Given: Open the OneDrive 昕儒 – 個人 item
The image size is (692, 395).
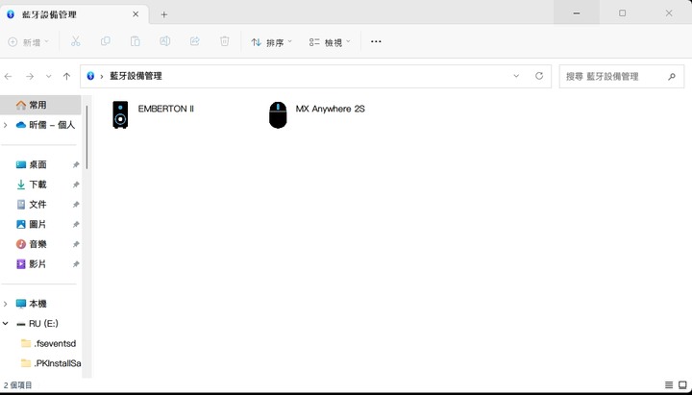Looking at the screenshot, I should point(45,125).
